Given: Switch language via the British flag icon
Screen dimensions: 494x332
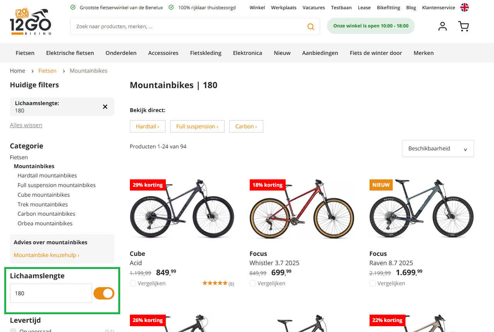Looking at the screenshot, I should pos(464,7).
